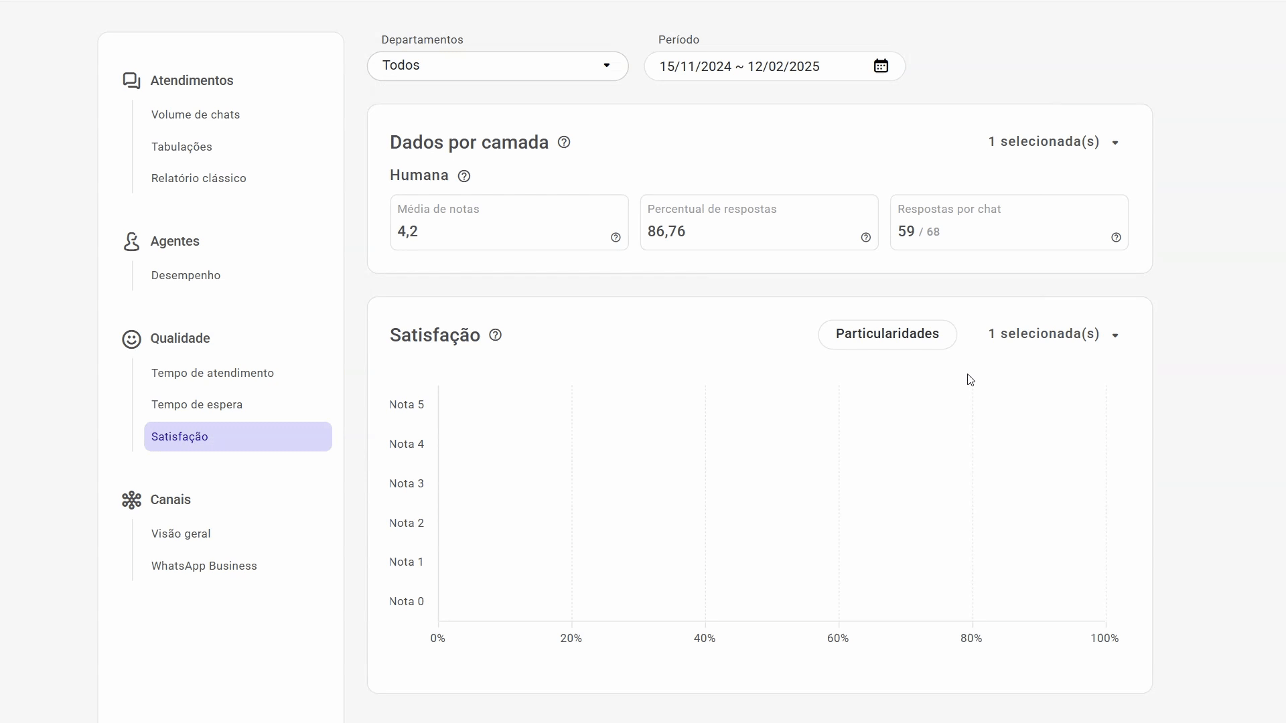Open Tempo de atendimento page
Screen dimensions: 1286x723
coord(212,373)
